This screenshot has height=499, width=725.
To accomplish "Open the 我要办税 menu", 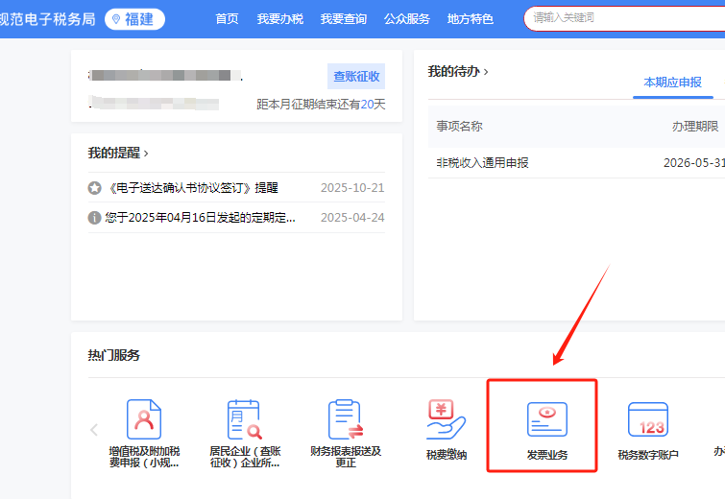I will tap(279, 19).
